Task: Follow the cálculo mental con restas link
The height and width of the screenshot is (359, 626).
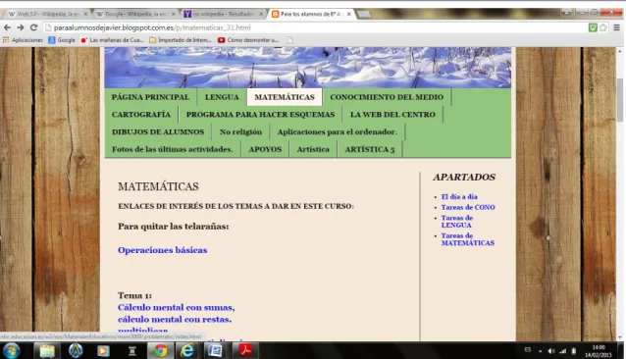Action: 175,320
